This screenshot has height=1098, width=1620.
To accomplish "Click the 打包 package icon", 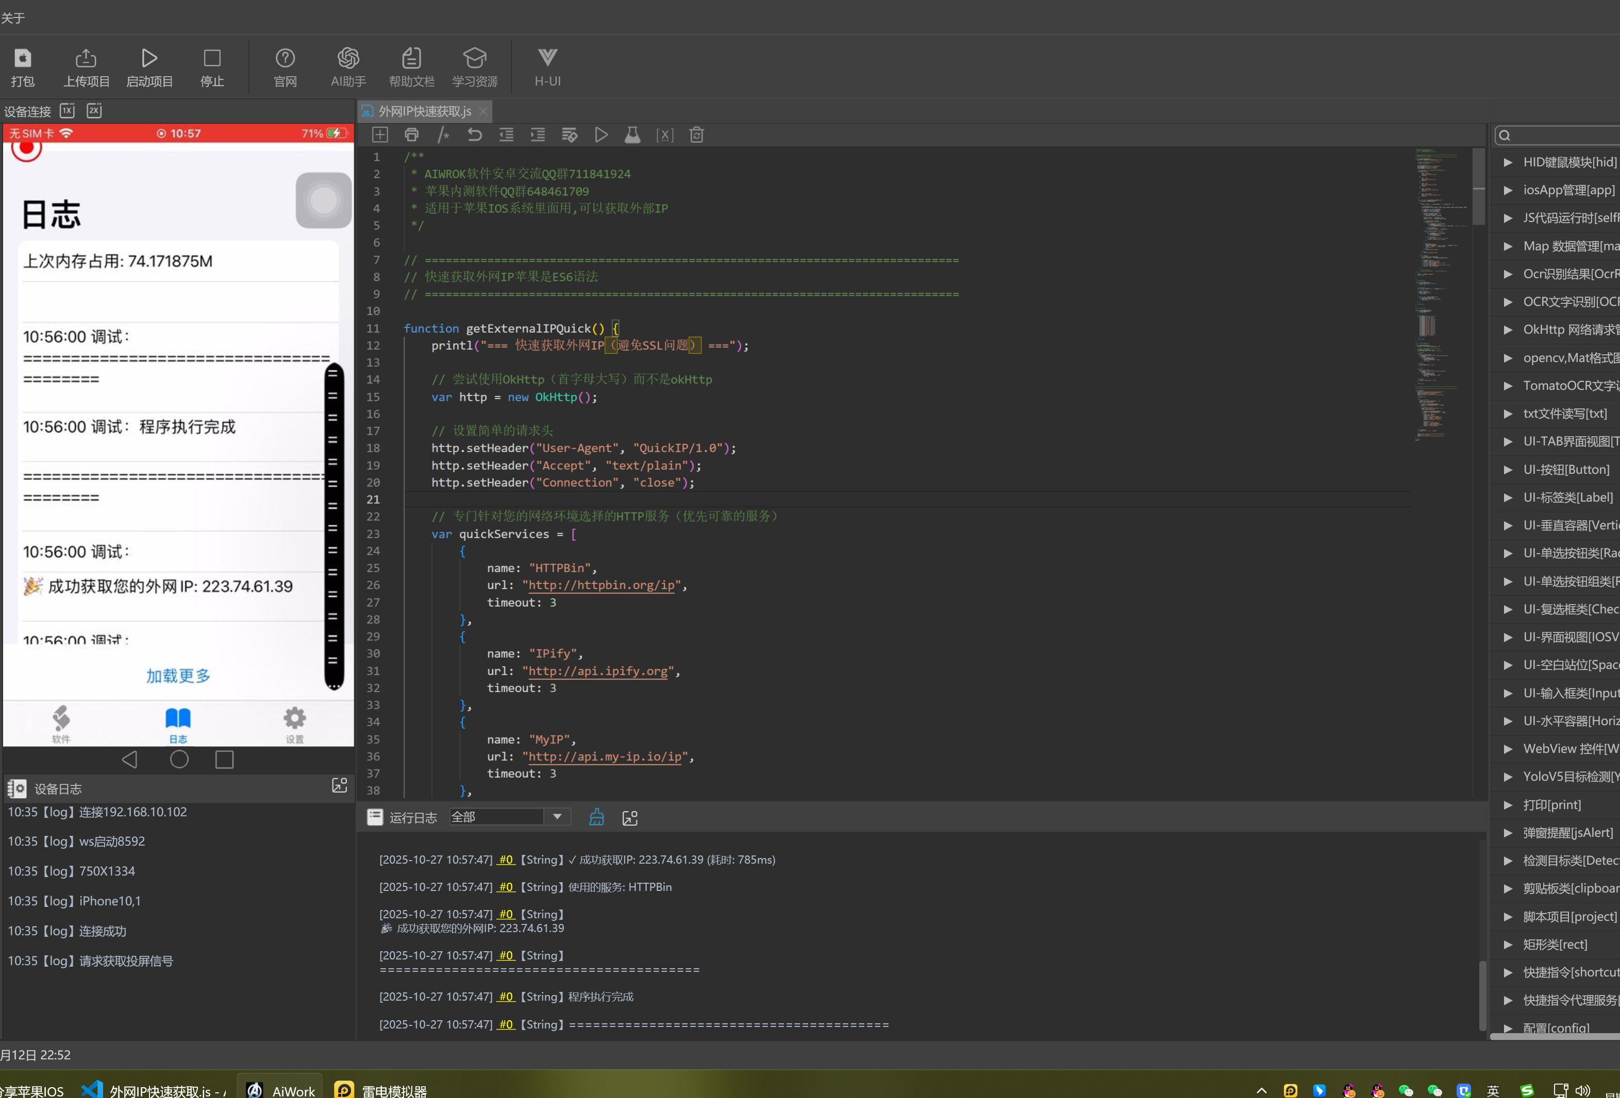I will (22, 59).
